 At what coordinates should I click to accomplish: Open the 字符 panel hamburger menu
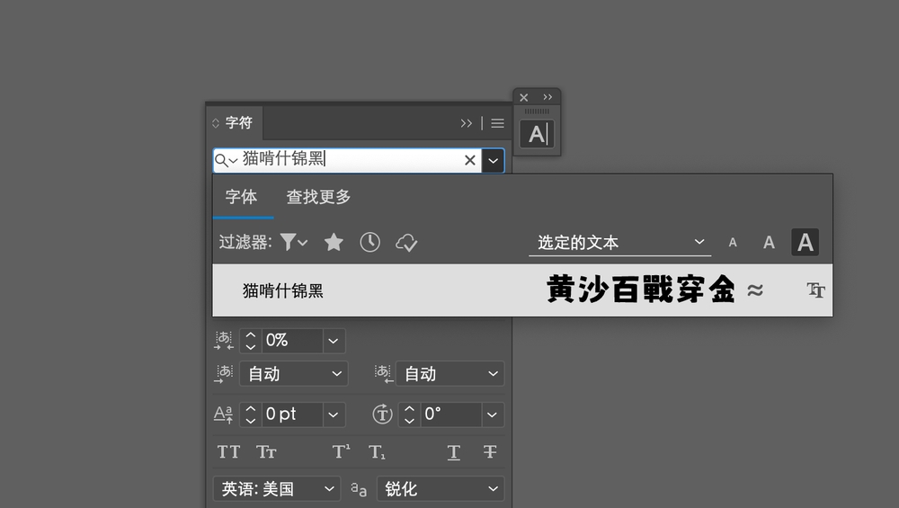tap(498, 123)
